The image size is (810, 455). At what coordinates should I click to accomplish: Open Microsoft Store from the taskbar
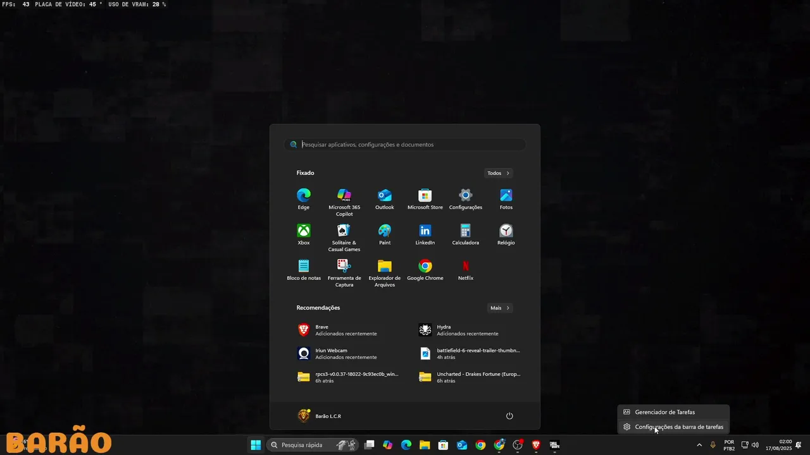(x=444, y=445)
